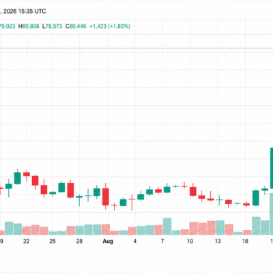
Task: Click the 16 date label on time axis
Action: click(x=245, y=241)
